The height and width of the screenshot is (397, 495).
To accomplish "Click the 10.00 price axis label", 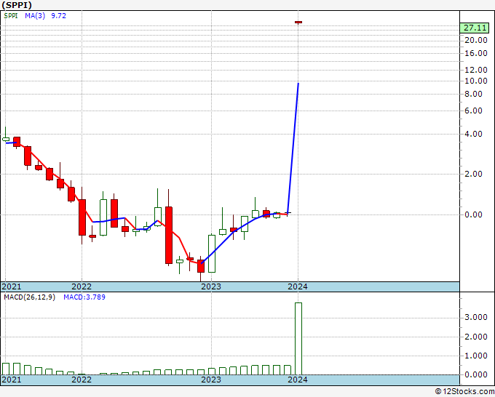I will tap(476, 81).
